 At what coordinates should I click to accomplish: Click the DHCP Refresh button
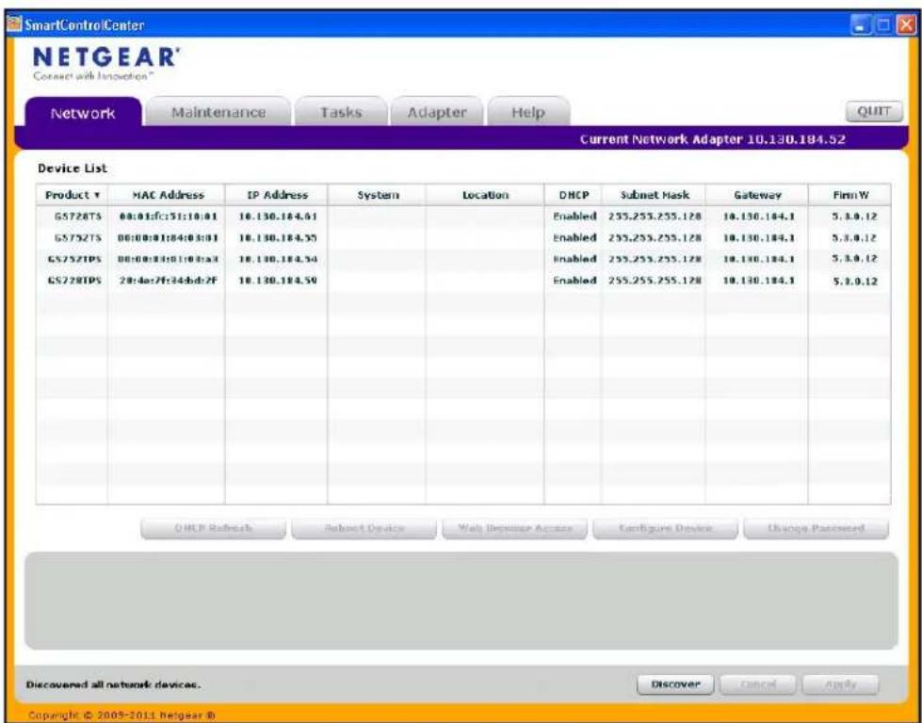click(x=214, y=528)
